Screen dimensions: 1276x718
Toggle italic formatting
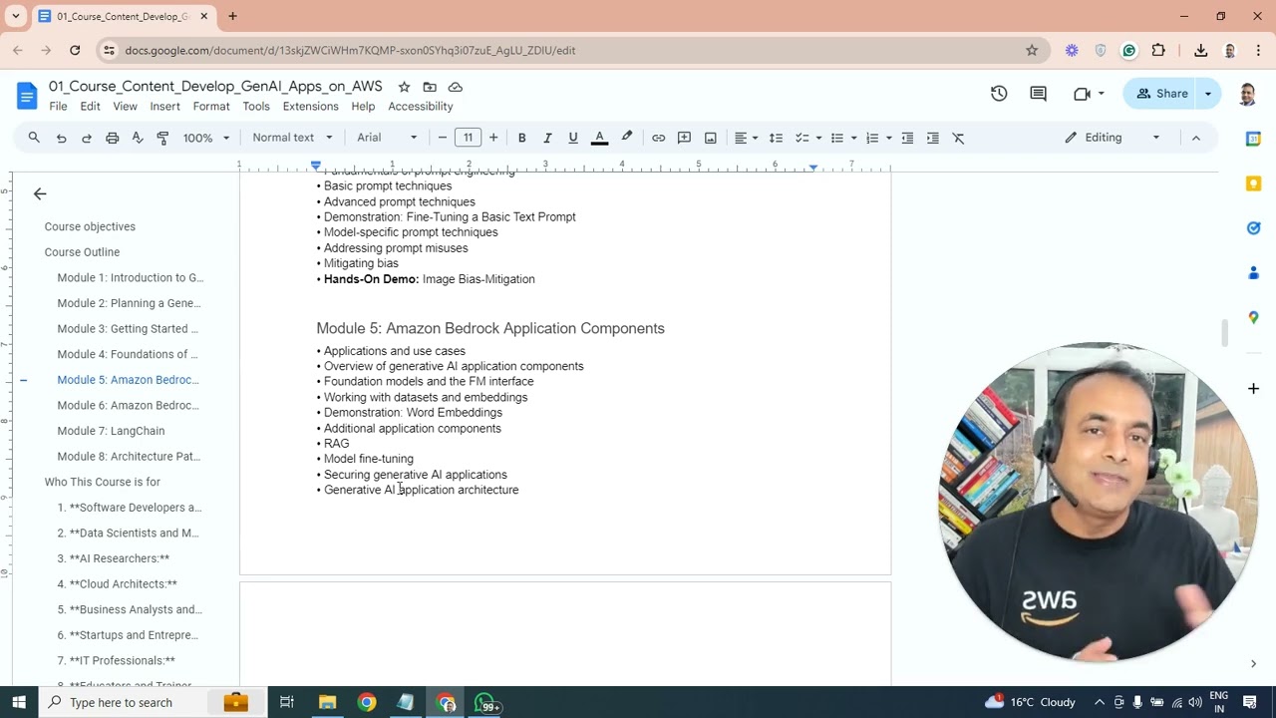pyautogui.click(x=547, y=138)
